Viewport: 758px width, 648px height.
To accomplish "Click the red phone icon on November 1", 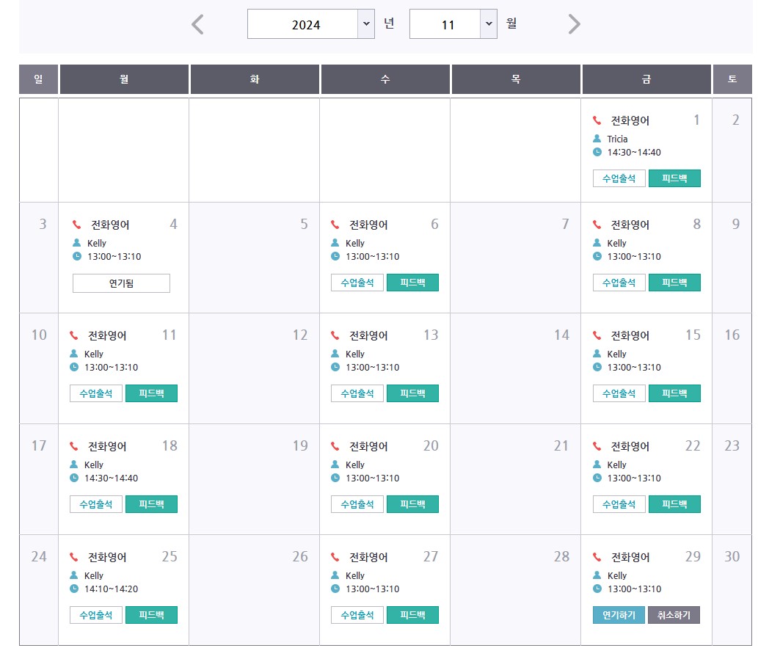I will point(597,120).
